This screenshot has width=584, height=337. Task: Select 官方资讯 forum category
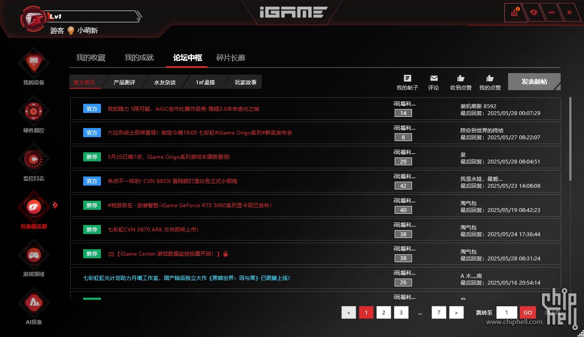click(84, 82)
